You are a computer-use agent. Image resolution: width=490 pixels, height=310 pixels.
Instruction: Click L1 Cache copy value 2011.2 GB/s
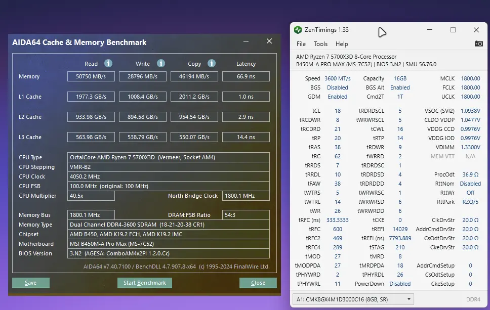pyautogui.click(x=194, y=97)
